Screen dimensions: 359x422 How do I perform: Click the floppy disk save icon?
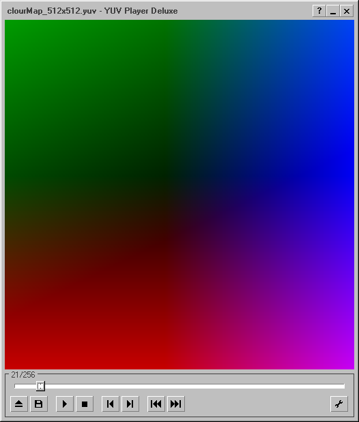click(x=39, y=404)
